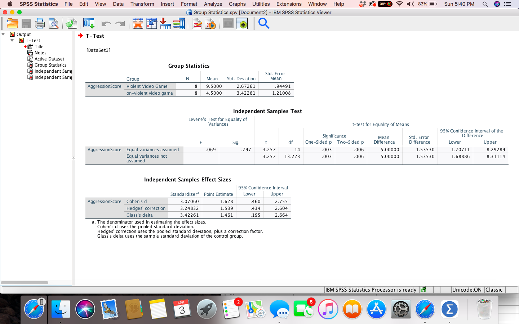Image resolution: width=519 pixels, height=324 pixels.
Task: Select Group Statistics in the outline
Action: tap(50, 65)
